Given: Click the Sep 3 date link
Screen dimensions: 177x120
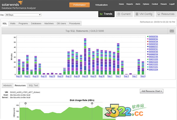Looking at the screenshot, I should point(118,76).
